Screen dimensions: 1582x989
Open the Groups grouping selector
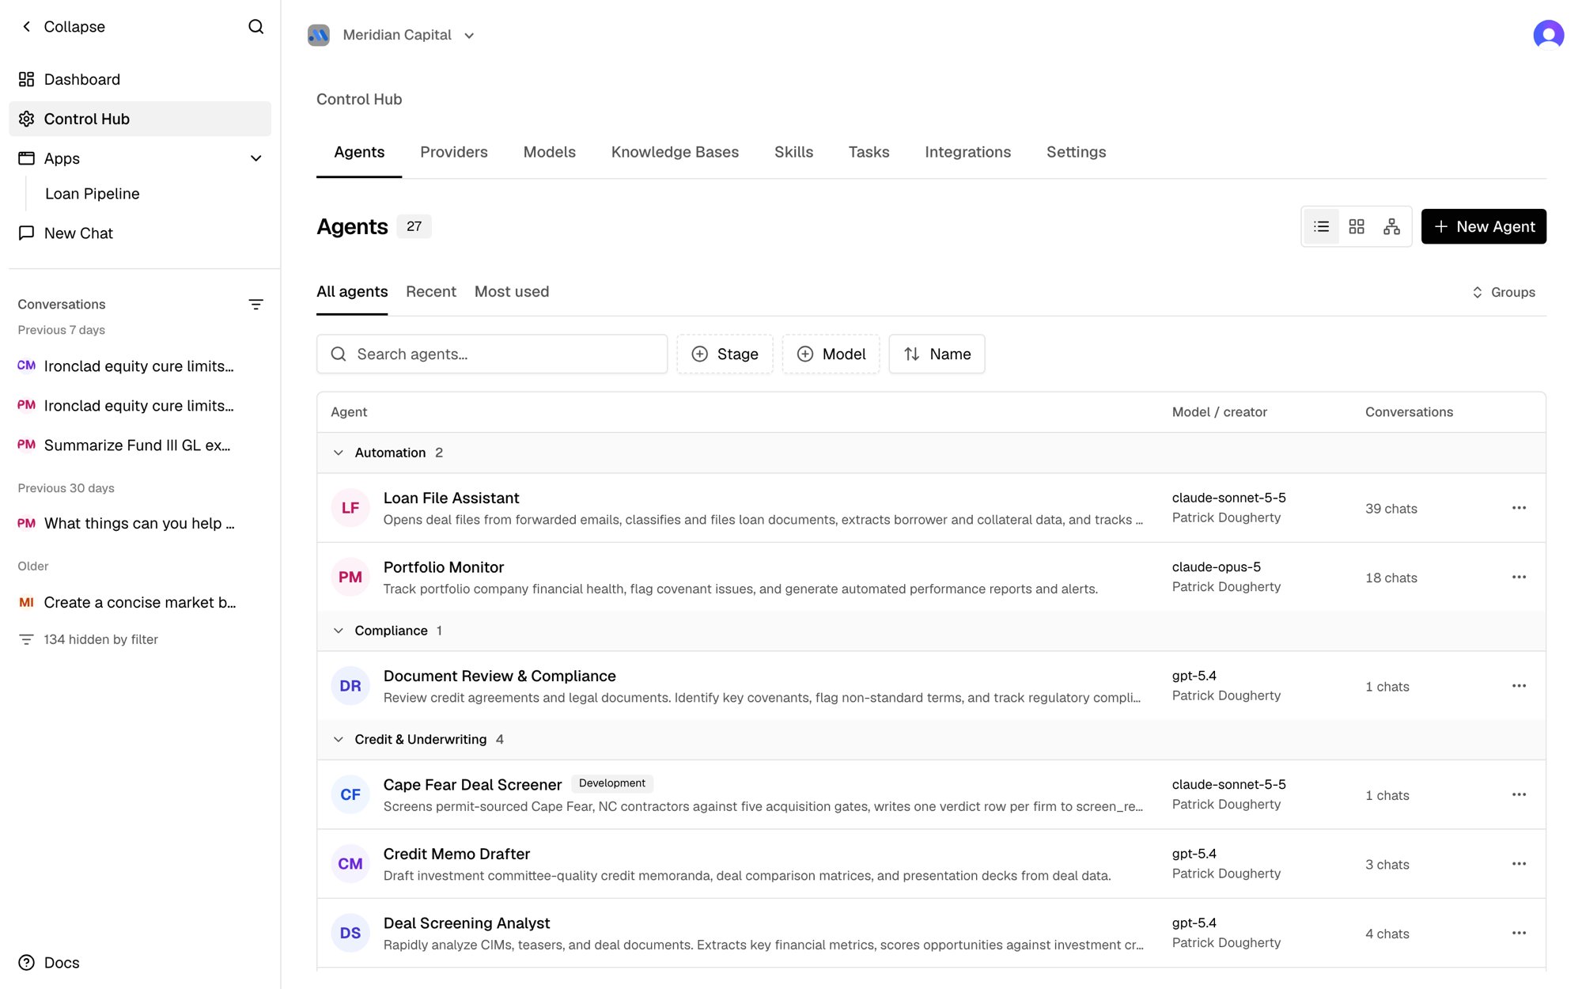click(x=1503, y=292)
